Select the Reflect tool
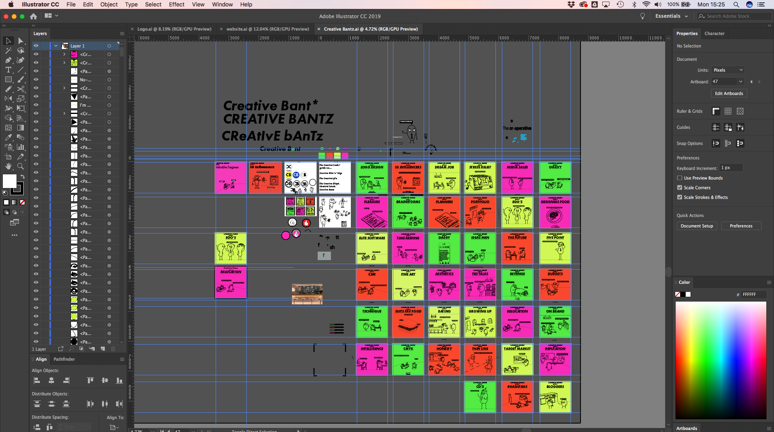Screen dimensions: 774x432 8,99
